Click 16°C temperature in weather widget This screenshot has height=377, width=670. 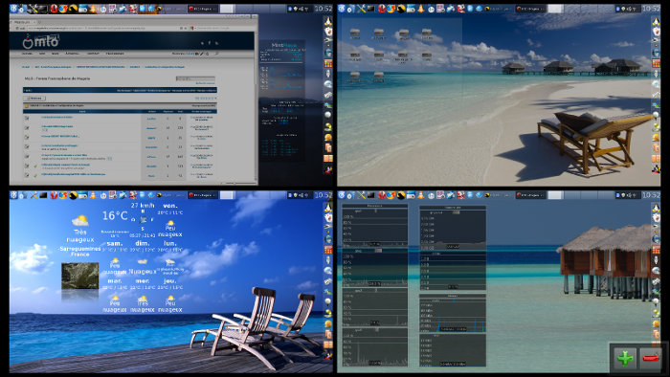(115, 215)
